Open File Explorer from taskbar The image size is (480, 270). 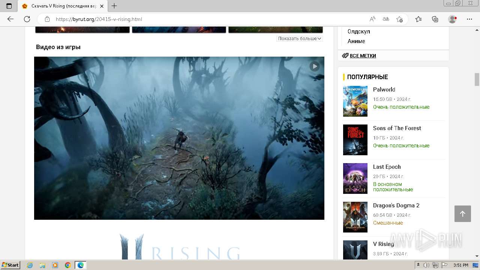tap(42, 265)
